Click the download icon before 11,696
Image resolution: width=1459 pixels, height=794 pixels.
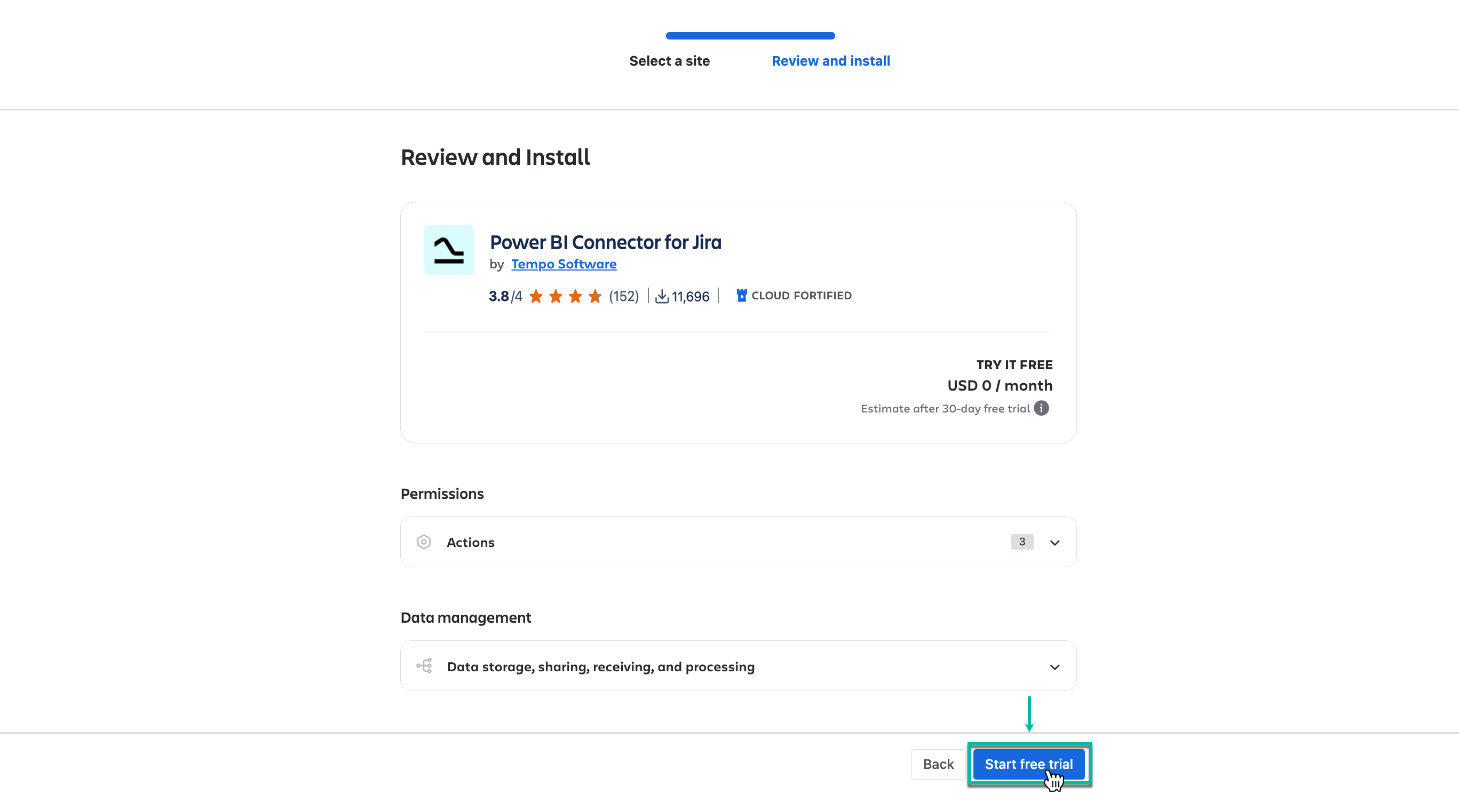[x=662, y=296]
